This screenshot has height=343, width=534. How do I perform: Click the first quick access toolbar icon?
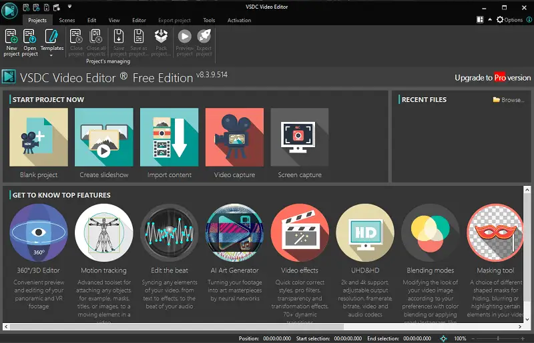pyautogui.click(x=26, y=7)
